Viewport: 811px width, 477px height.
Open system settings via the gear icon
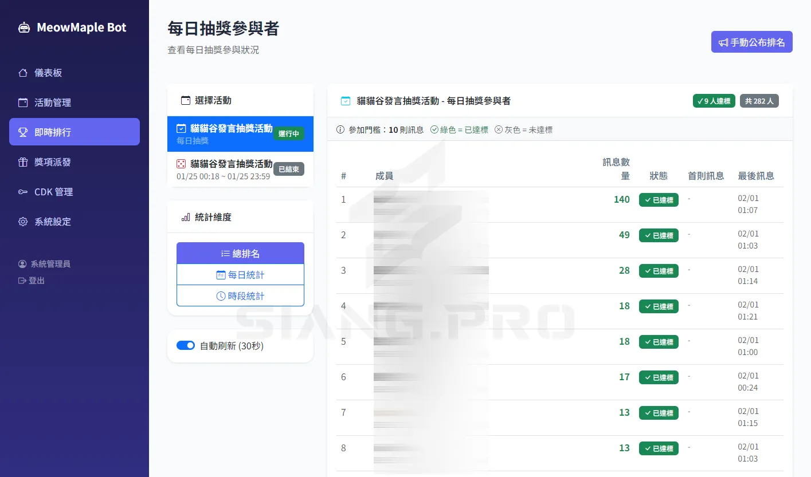[x=22, y=222]
